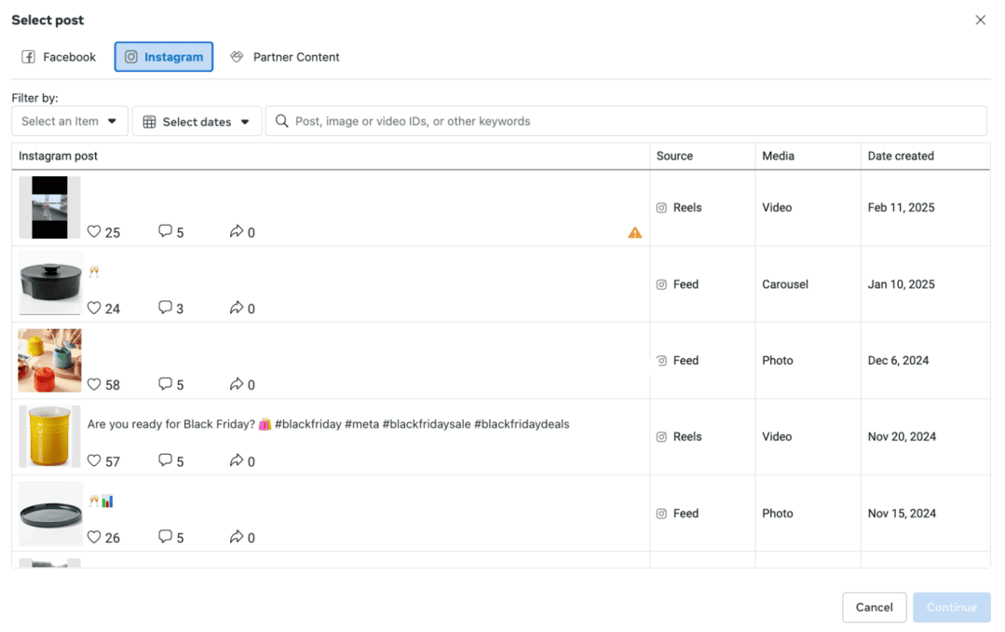Click the Black Friday post caption text
Viewport: 1005px width, 632px height.
[x=328, y=424]
